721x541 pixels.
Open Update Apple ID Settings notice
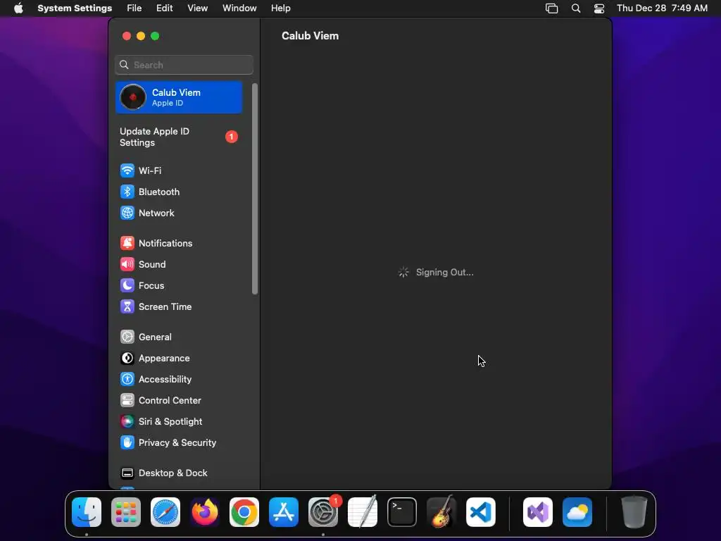(x=180, y=137)
